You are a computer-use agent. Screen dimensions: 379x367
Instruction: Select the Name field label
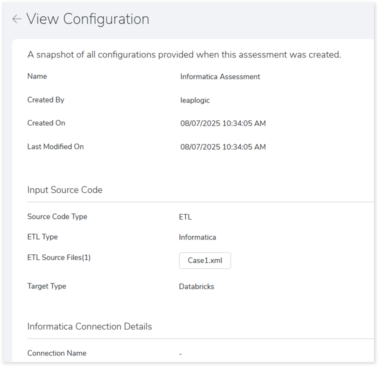pos(37,76)
